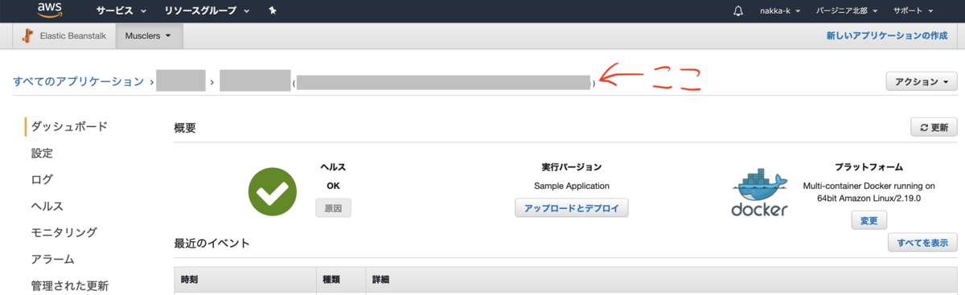The height and width of the screenshot is (295, 965).
Task: Select モニタリング in the sidebar
Action: click(x=64, y=232)
